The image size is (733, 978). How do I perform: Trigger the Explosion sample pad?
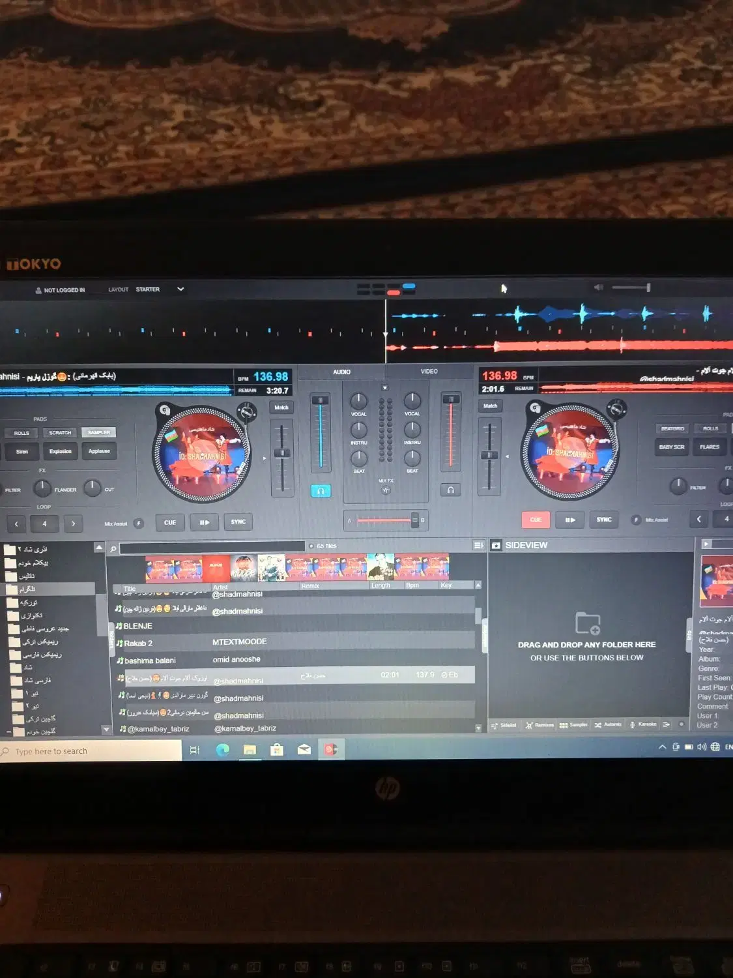(x=61, y=451)
